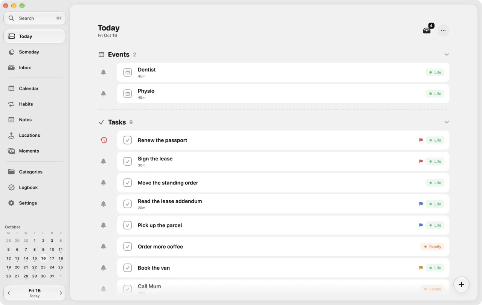Collapse the Tasks section chevron

pyautogui.click(x=447, y=122)
